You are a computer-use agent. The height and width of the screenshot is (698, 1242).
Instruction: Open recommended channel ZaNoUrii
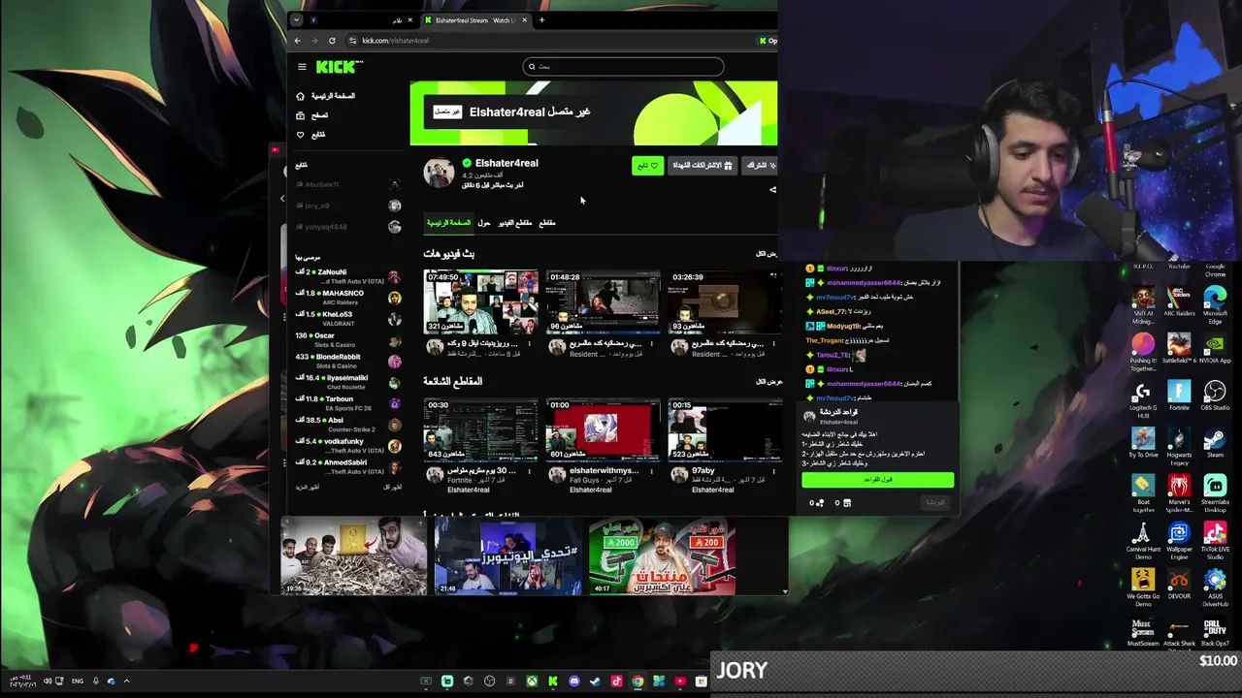point(347,276)
